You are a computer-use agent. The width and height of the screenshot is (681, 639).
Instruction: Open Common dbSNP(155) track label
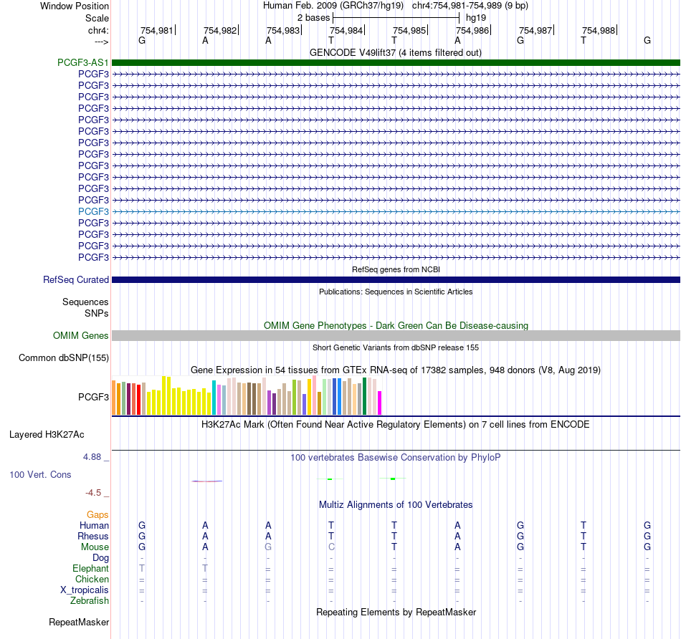click(64, 357)
